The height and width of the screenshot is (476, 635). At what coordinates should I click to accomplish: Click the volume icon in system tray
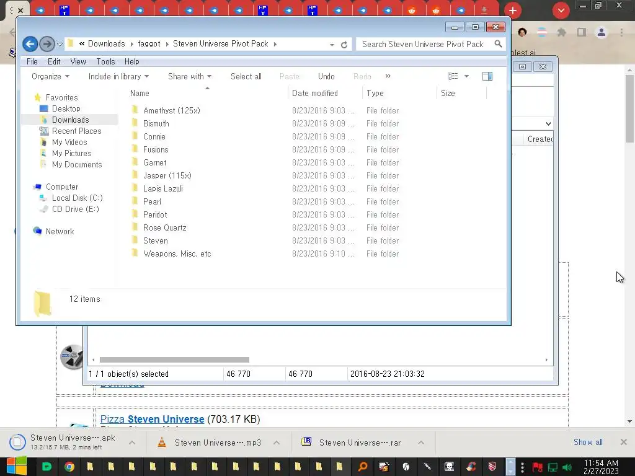(x=567, y=467)
